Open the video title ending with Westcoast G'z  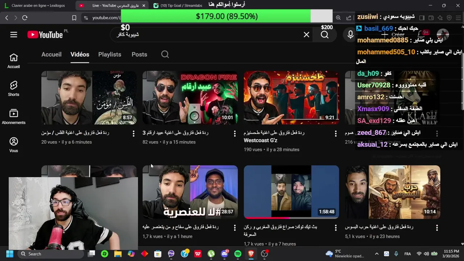[x=274, y=137]
